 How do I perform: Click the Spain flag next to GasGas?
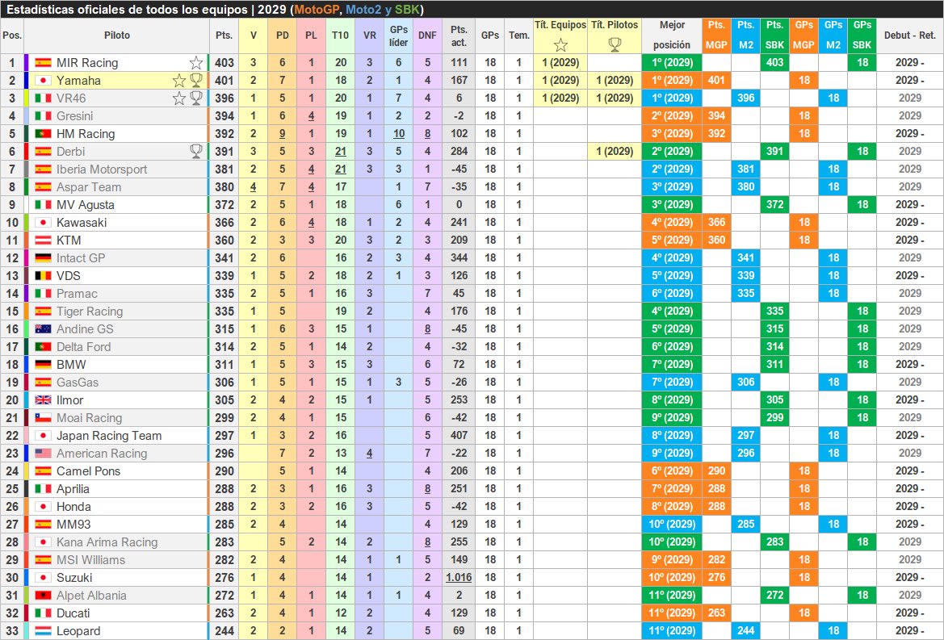coord(43,382)
